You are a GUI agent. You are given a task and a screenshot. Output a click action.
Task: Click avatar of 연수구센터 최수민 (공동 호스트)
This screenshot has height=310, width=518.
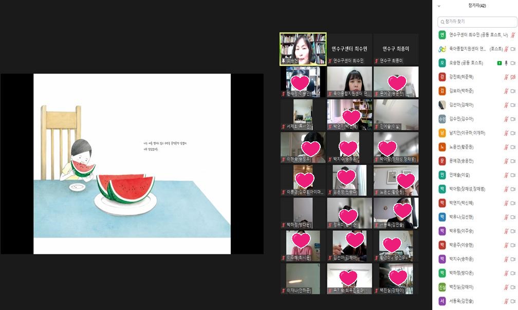coord(442,35)
